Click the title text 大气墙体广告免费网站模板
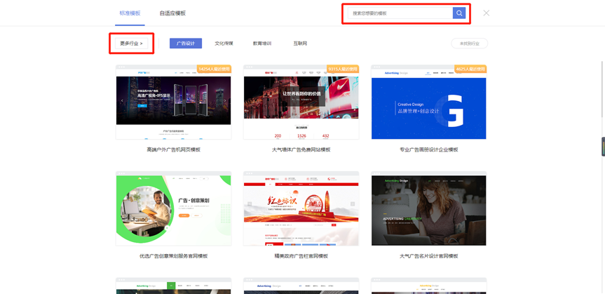Viewport: 605px width, 294px height. coord(301,149)
